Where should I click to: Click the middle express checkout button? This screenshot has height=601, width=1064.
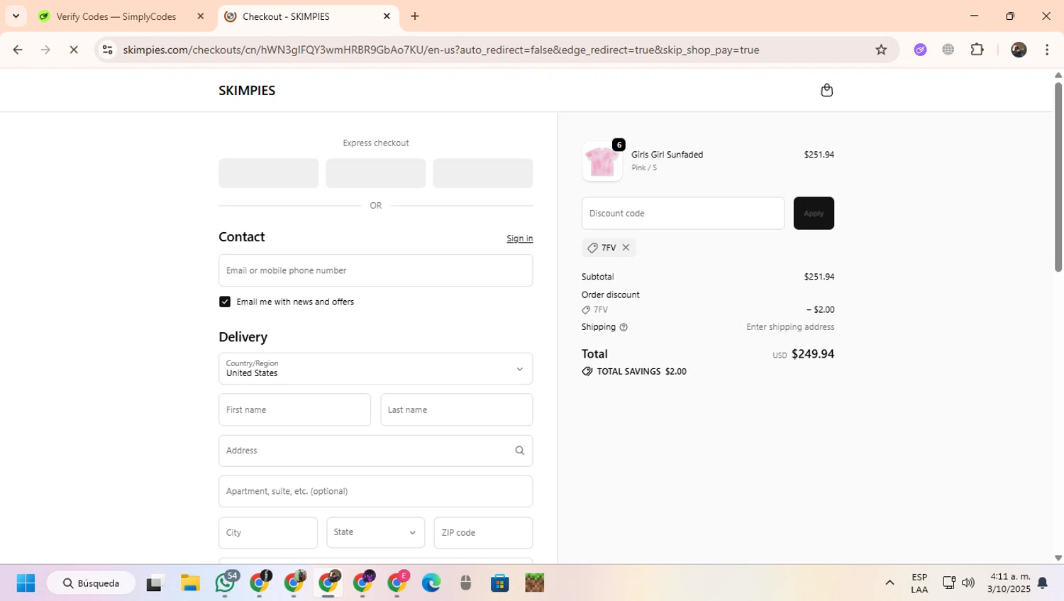[x=376, y=173]
